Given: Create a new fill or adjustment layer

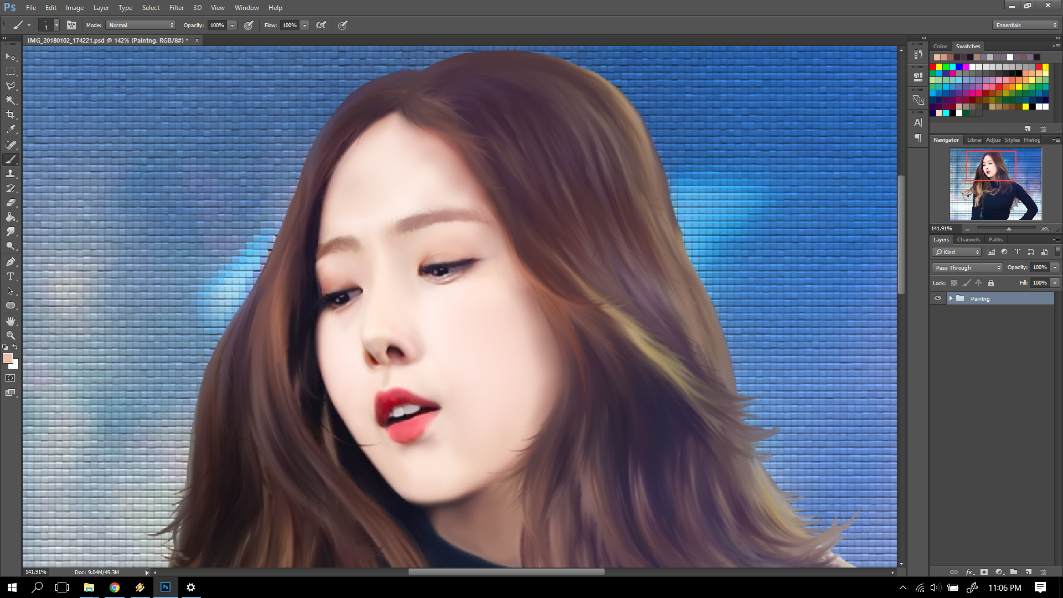Looking at the screenshot, I should point(999,572).
